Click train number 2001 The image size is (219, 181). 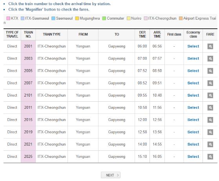tap(28, 46)
